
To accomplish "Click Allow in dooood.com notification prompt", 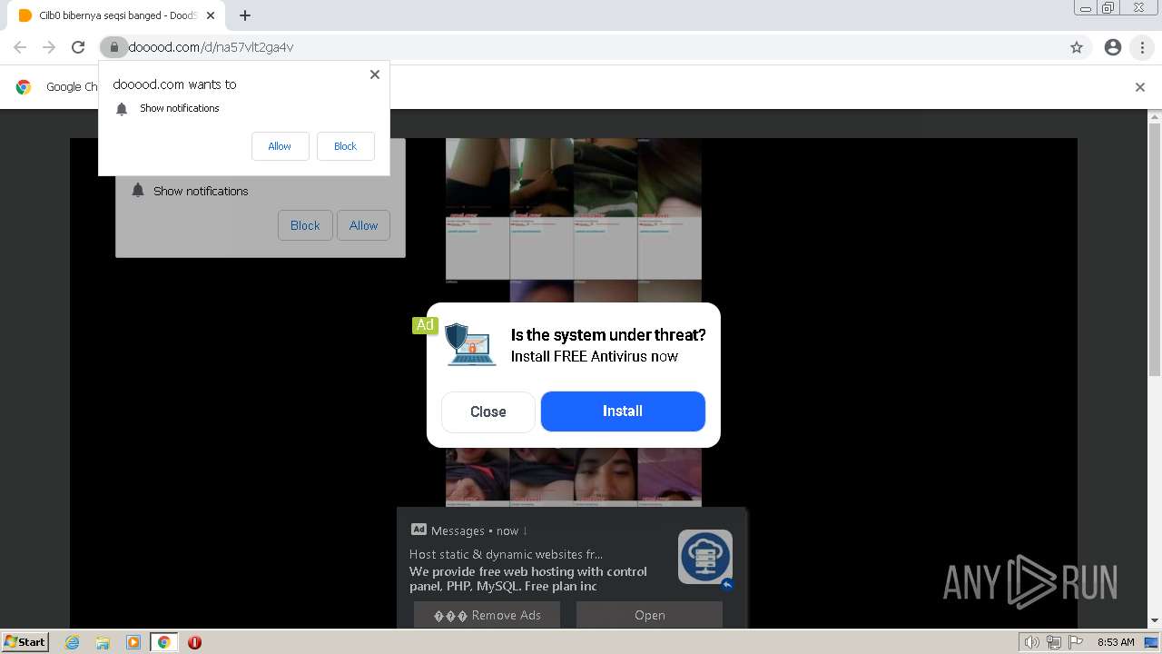I will 280,146.
